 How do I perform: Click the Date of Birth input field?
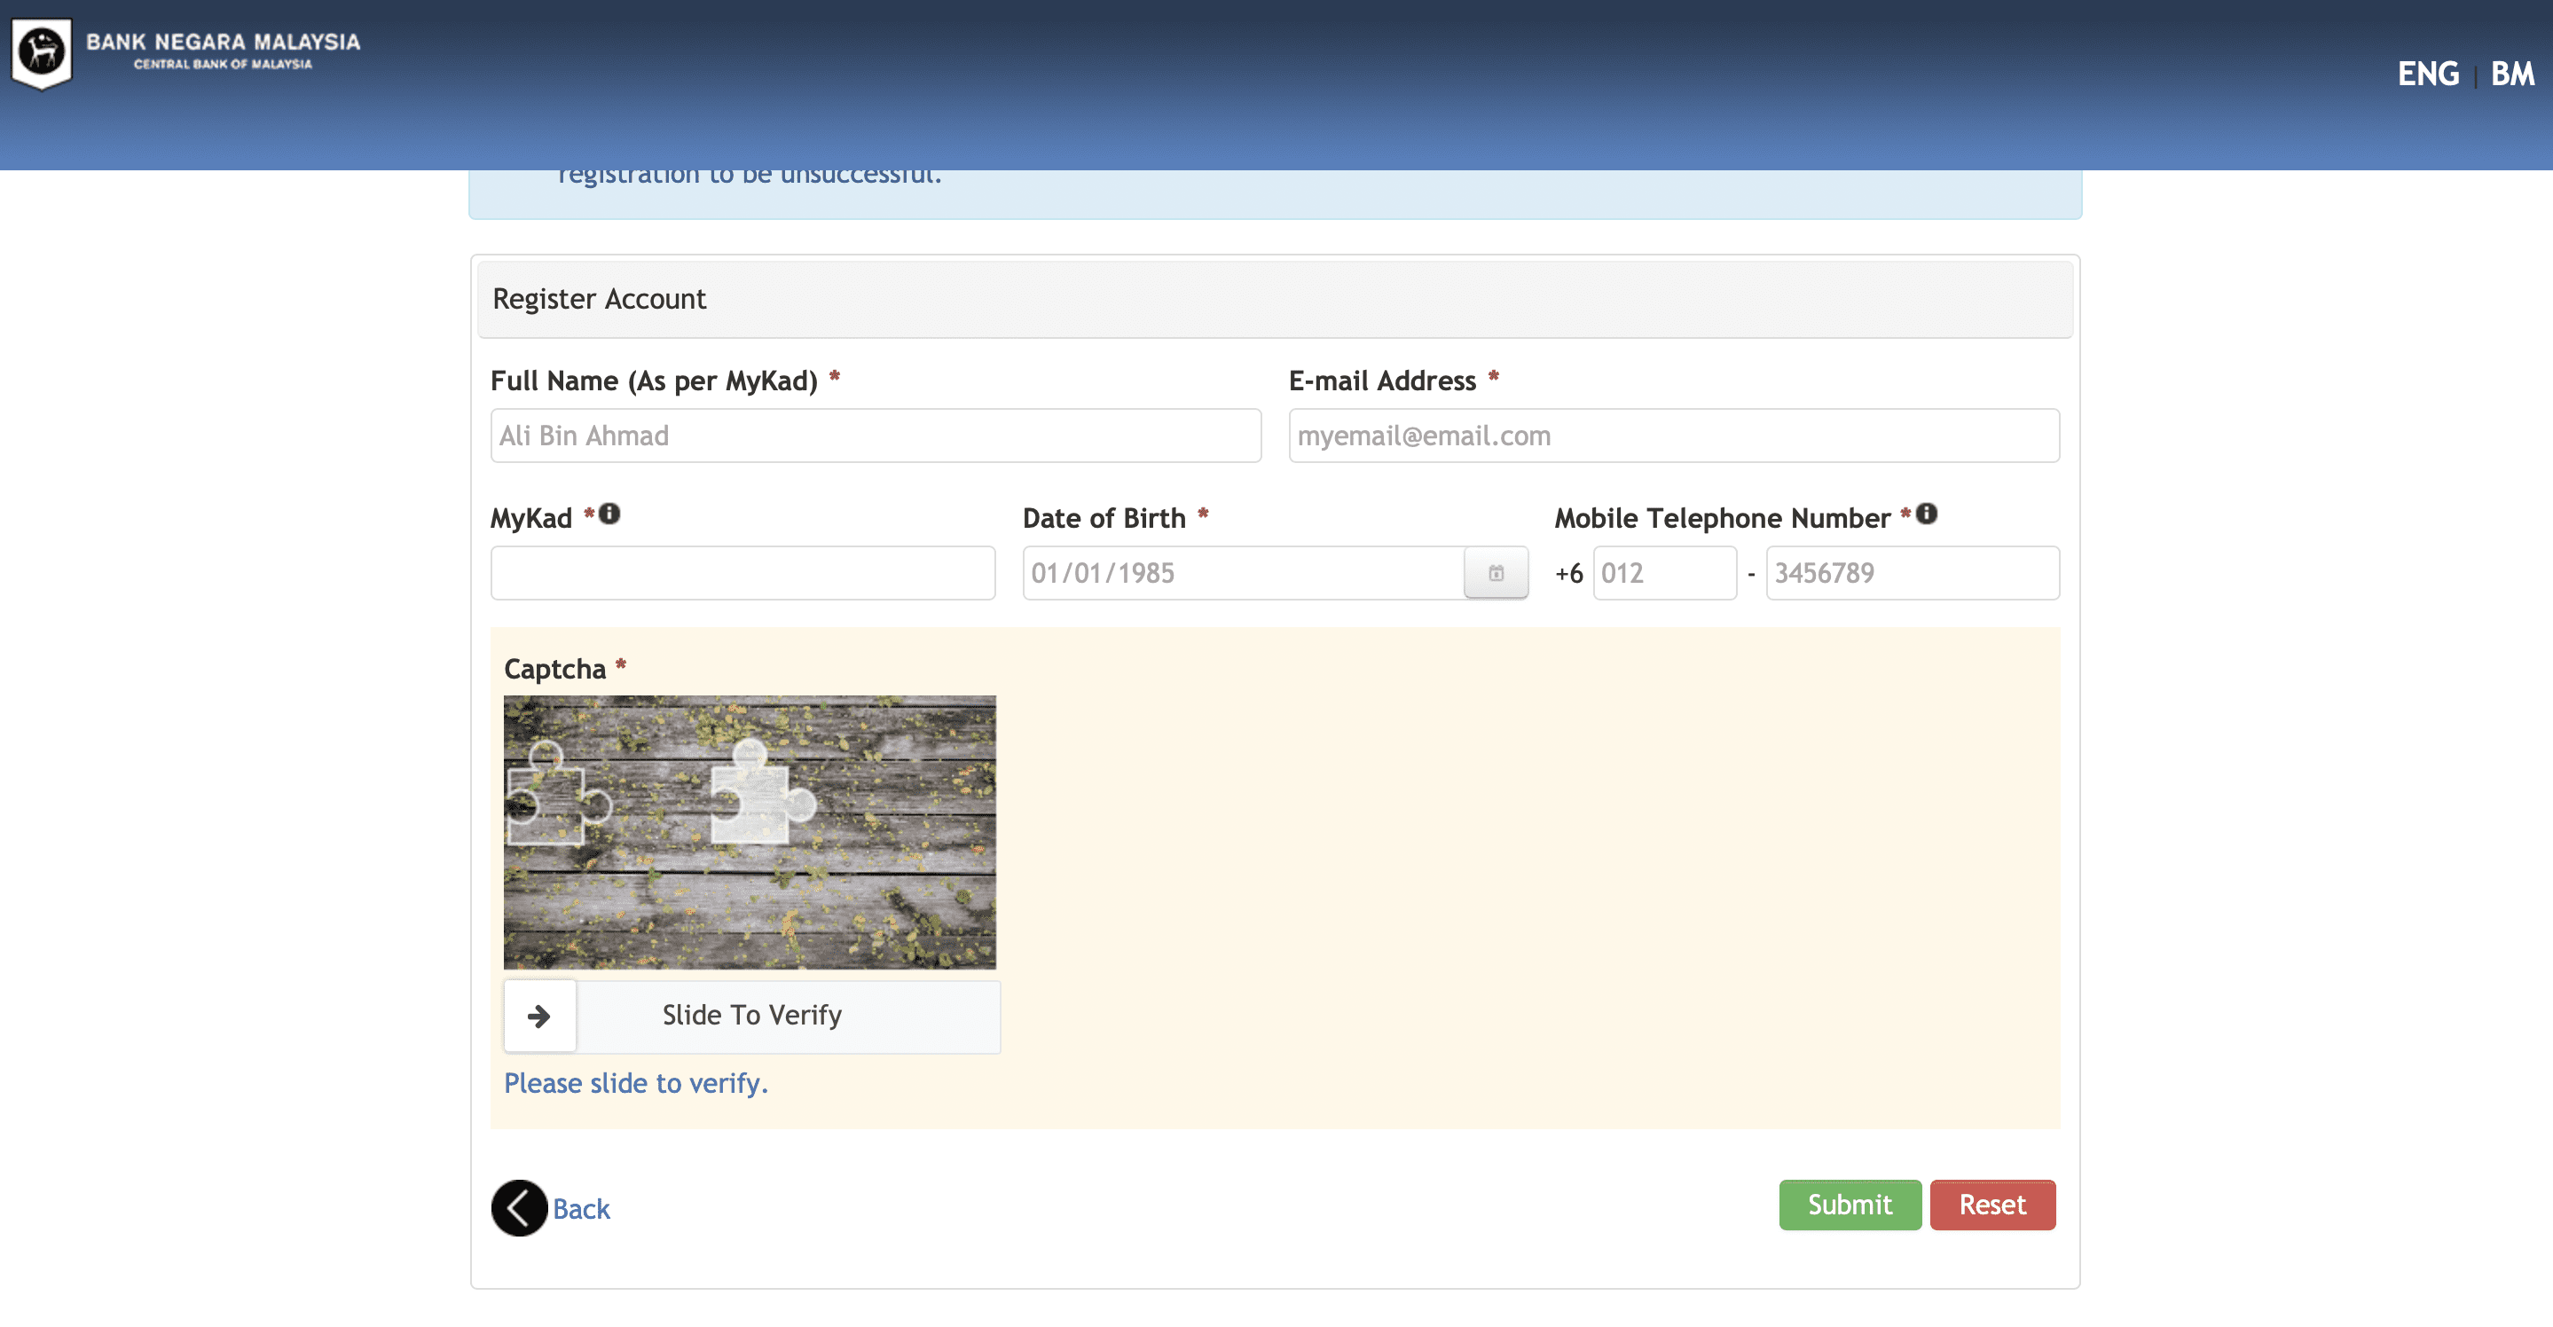pos(1244,573)
